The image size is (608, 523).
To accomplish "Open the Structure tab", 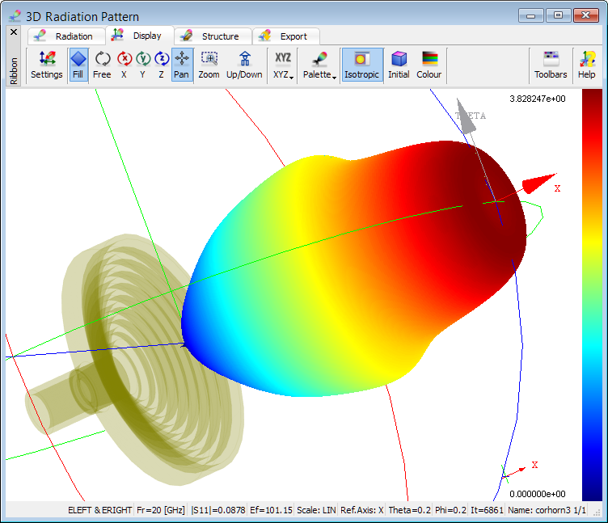I will [x=212, y=36].
